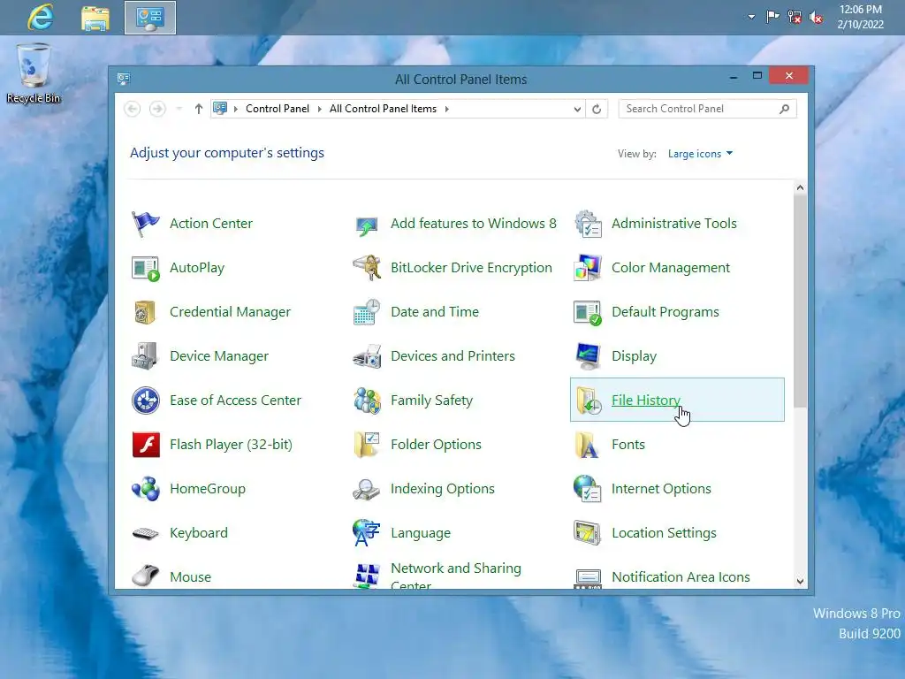Expand arrow after All Control Panel Items breadcrumb
This screenshot has width=905, height=679.
point(446,109)
